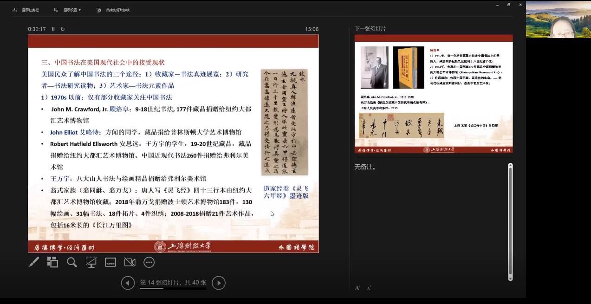The width and height of the screenshot is (591, 304).
Task: Decrease the notes text size
Action: [369, 288]
